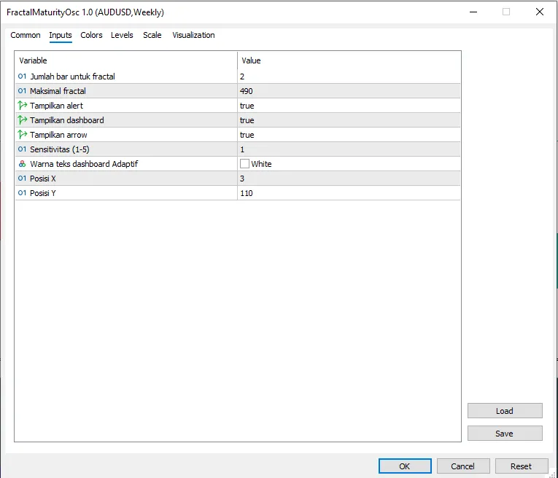The width and height of the screenshot is (558, 478).
Task: Toggle the Tampilkan arrow true value
Action: [x=247, y=135]
